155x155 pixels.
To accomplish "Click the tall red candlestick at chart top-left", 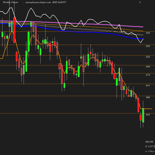I will click(14, 30).
